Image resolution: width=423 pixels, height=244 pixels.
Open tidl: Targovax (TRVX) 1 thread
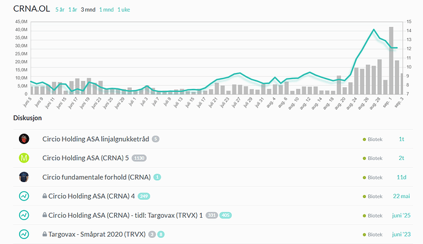point(126,215)
